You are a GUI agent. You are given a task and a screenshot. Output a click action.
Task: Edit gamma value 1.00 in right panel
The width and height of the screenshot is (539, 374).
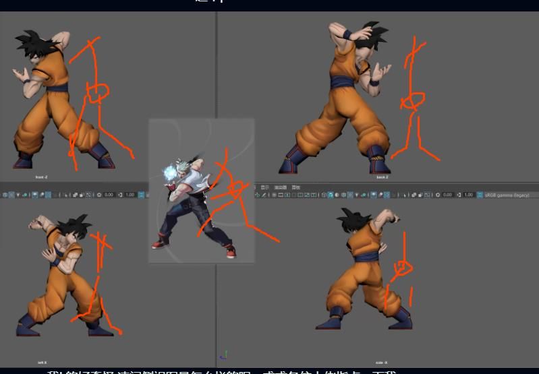coord(469,195)
